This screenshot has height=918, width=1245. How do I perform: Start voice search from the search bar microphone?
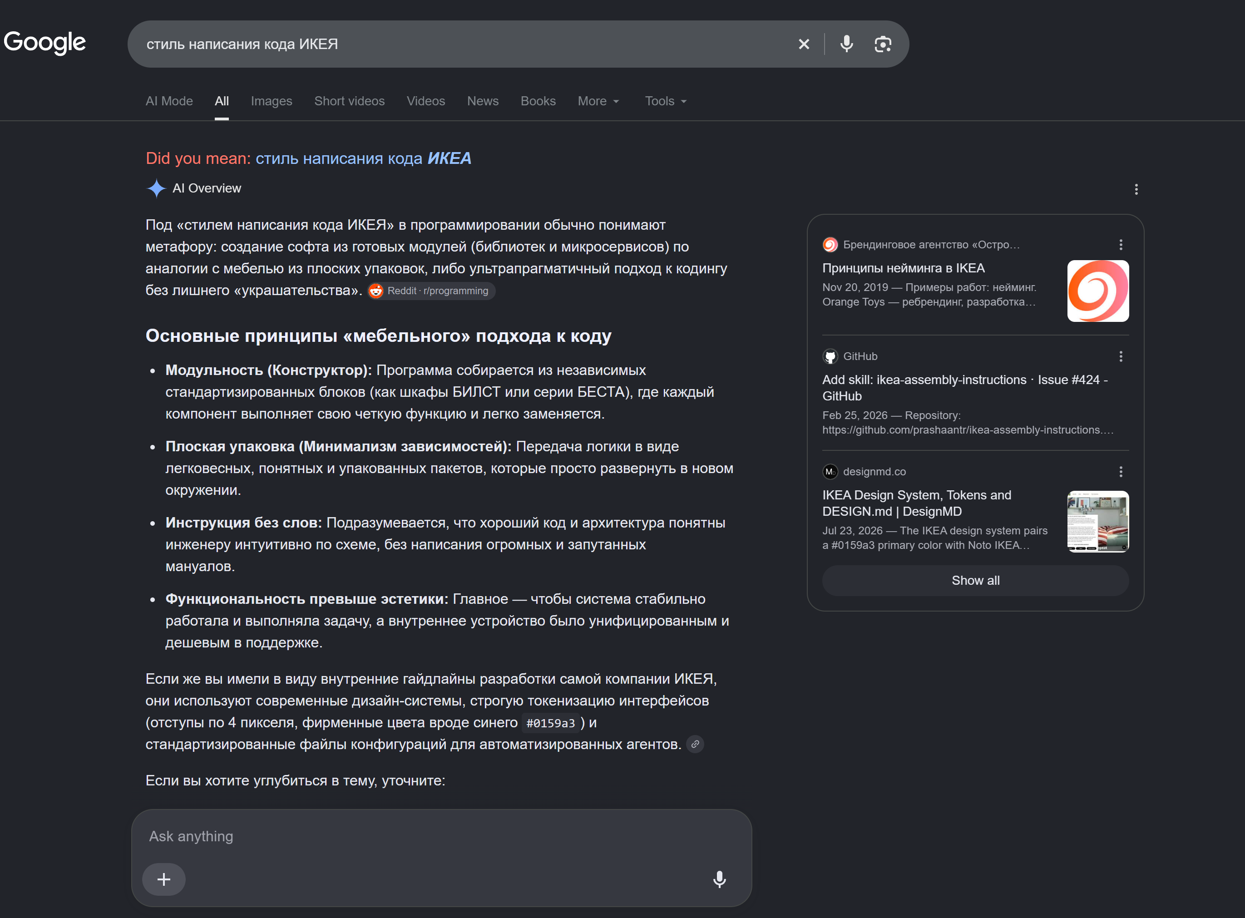pyautogui.click(x=846, y=44)
